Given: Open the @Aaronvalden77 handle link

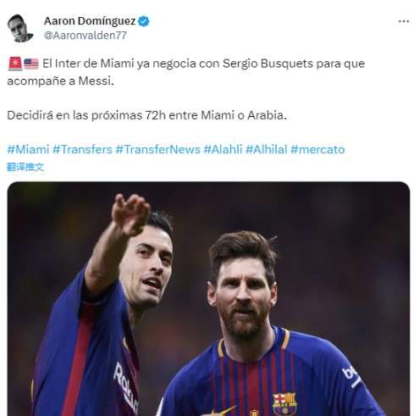Looking at the screenshot, I should pos(86,36).
